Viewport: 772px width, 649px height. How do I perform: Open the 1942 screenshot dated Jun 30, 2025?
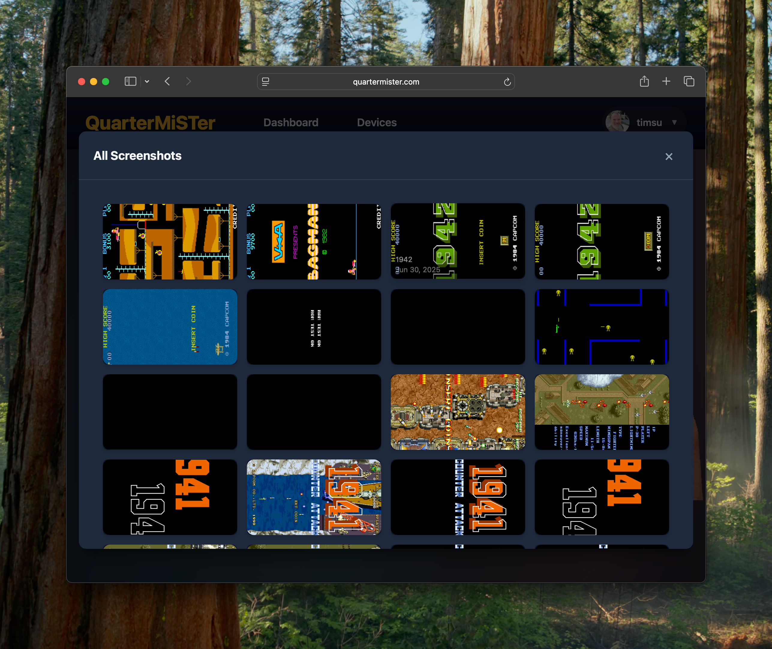(458, 242)
